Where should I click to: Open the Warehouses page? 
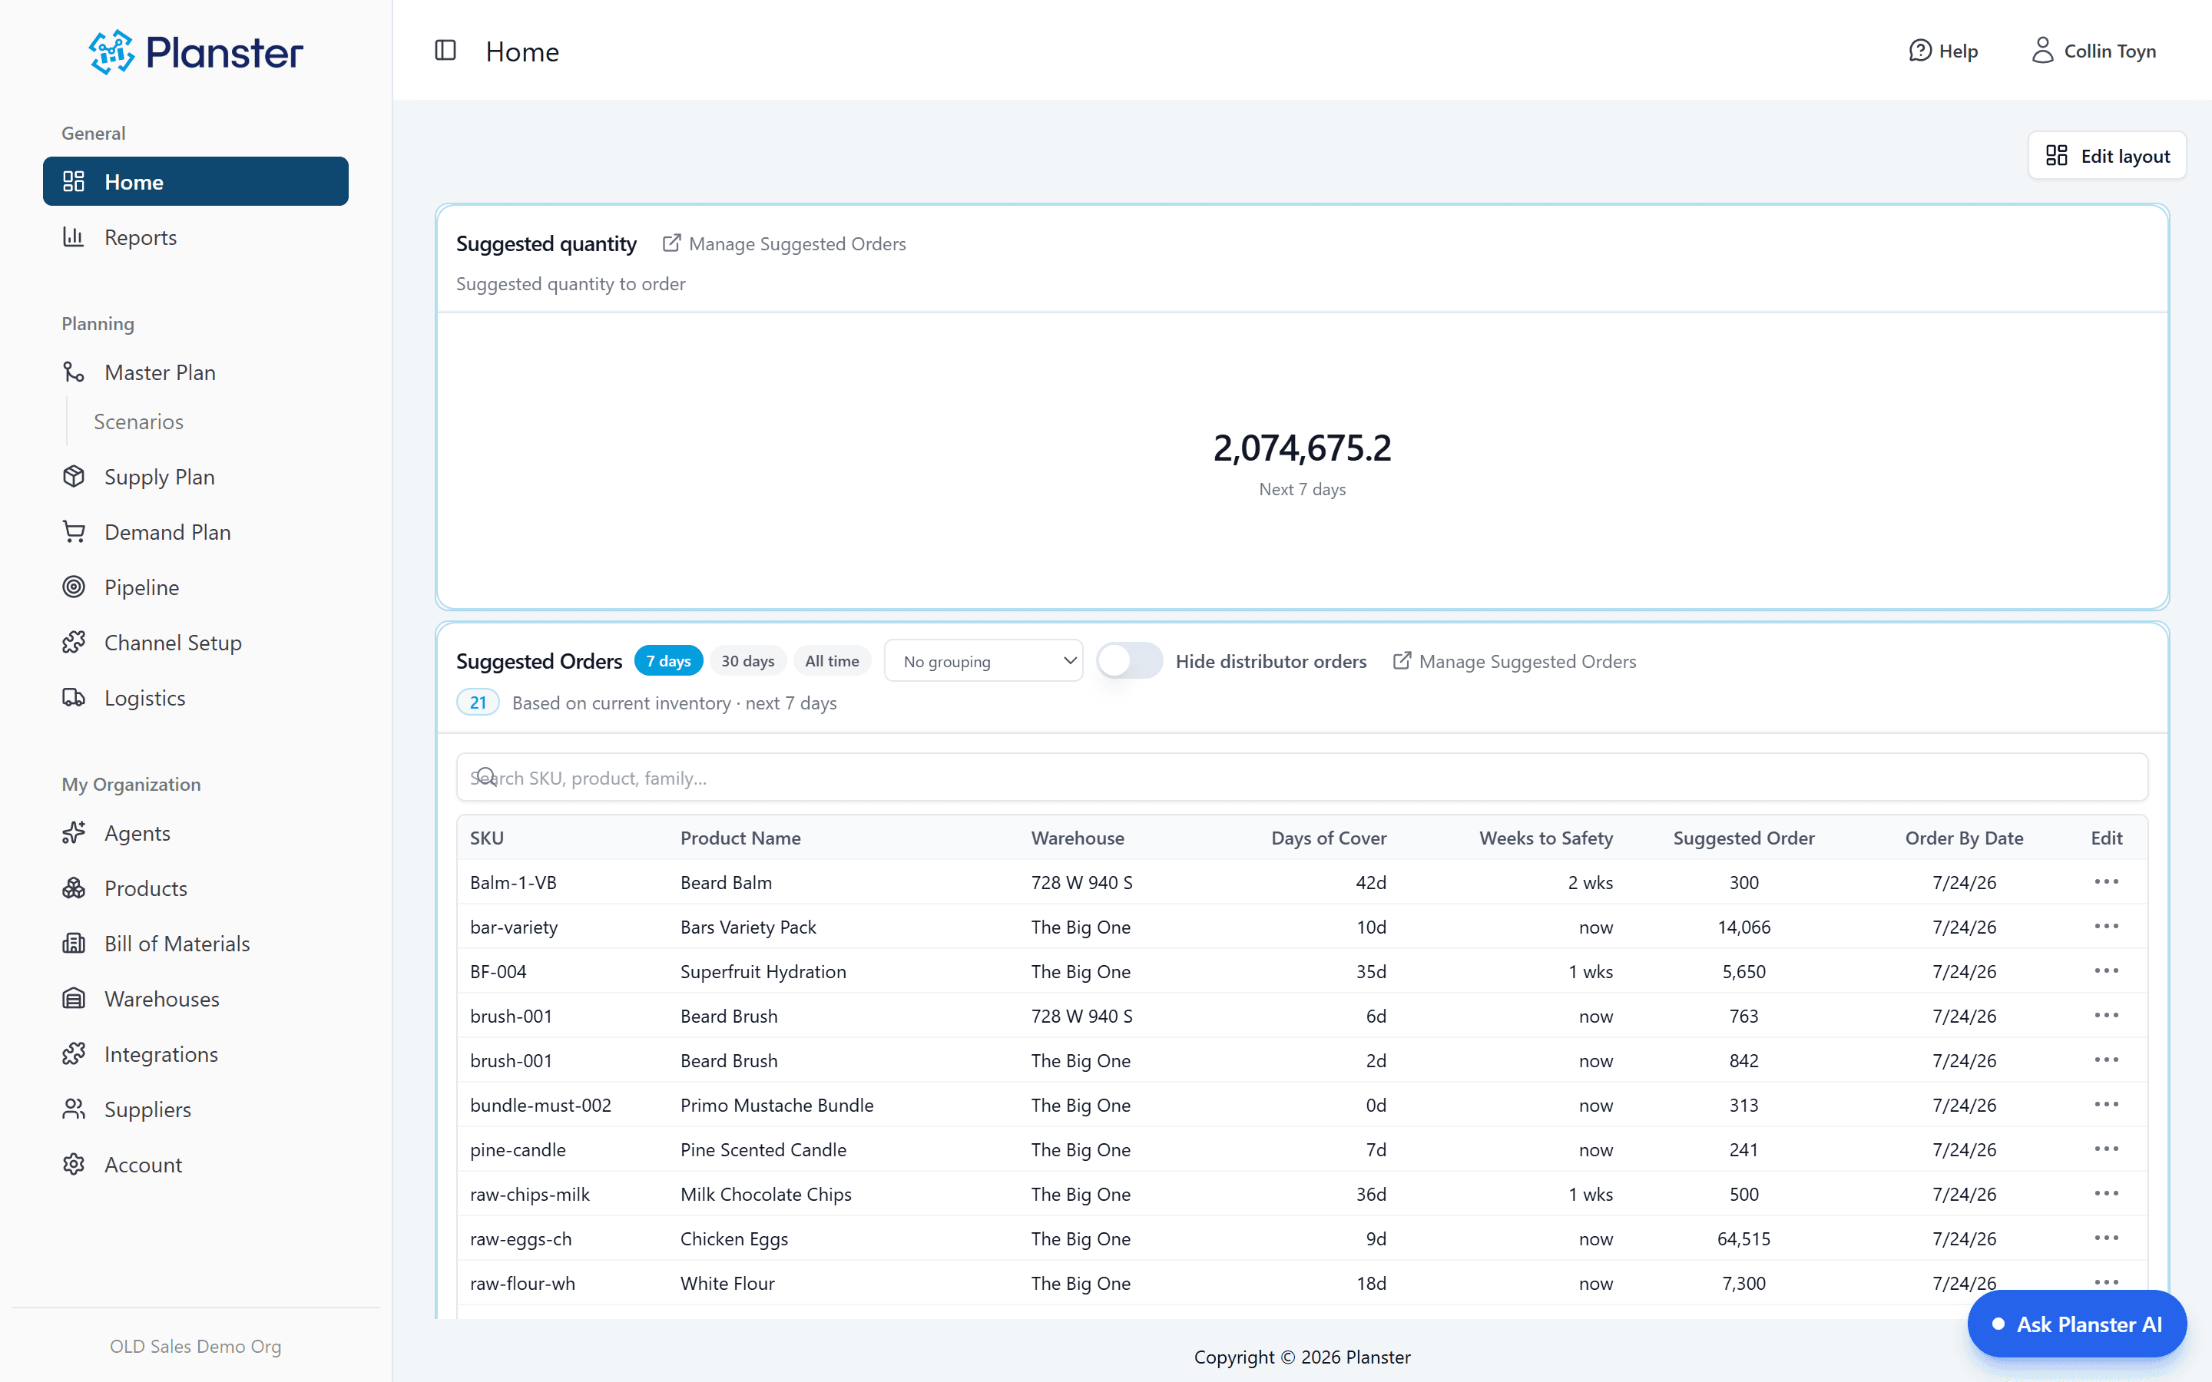tap(196, 998)
